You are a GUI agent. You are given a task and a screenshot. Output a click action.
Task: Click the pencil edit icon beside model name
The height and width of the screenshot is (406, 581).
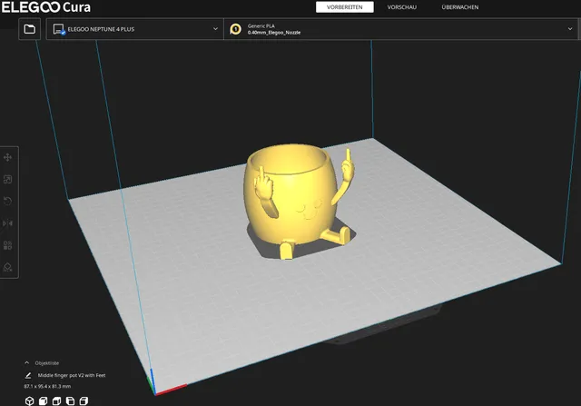[x=28, y=376]
